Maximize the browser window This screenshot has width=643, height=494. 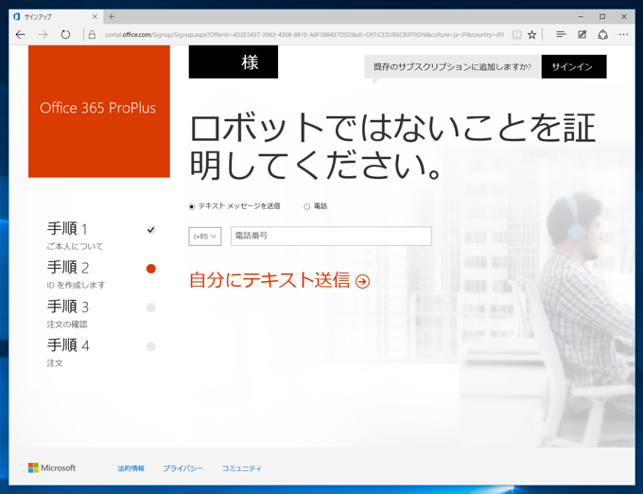click(602, 17)
